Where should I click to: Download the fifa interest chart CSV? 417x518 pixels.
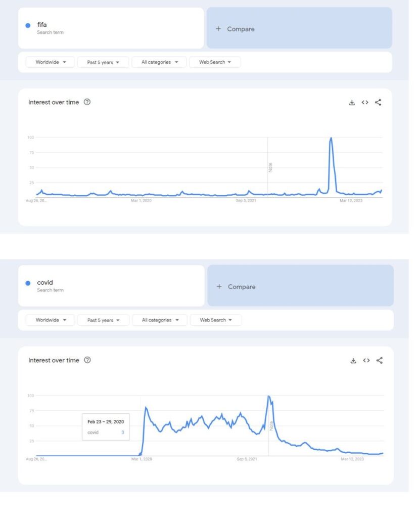(352, 103)
